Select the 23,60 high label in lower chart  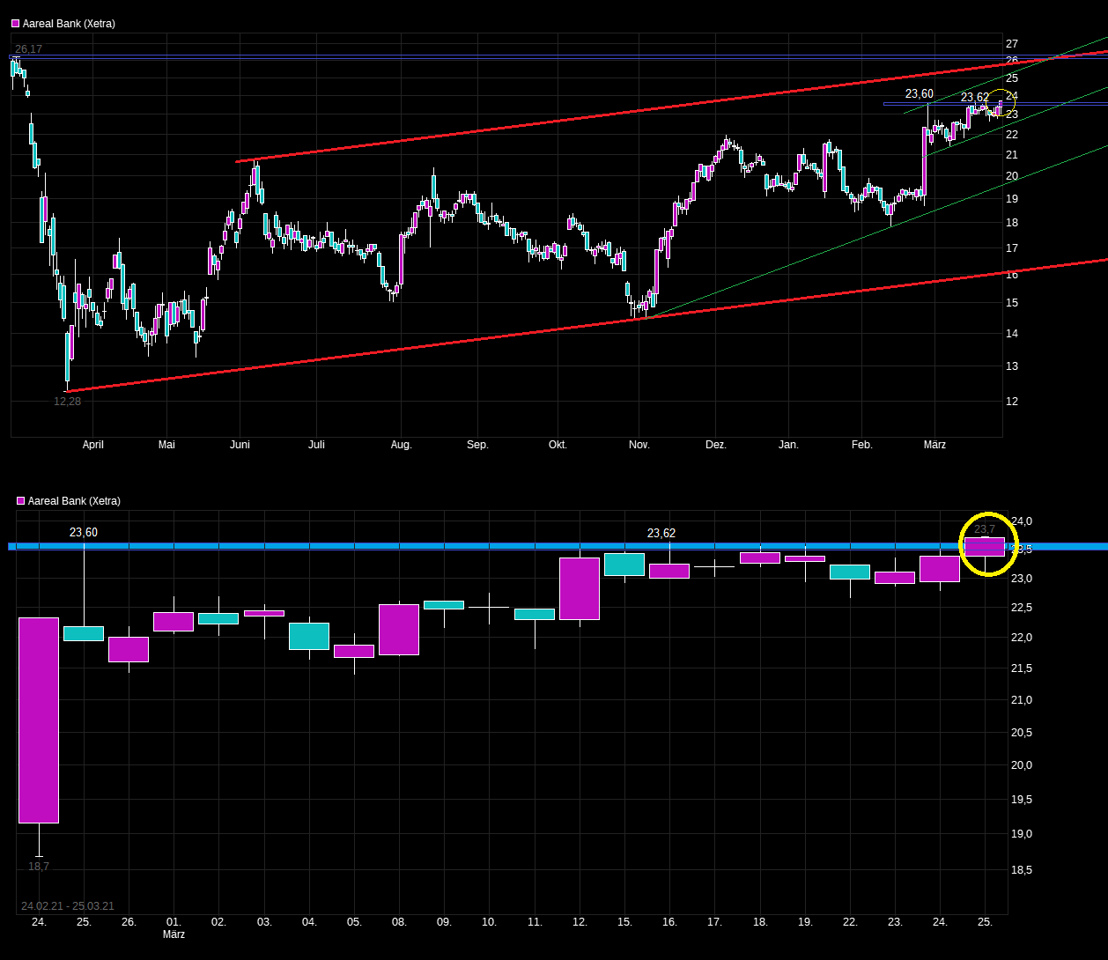pos(84,532)
